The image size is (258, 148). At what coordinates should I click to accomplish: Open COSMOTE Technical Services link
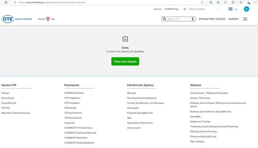click(x=80, y=133)
